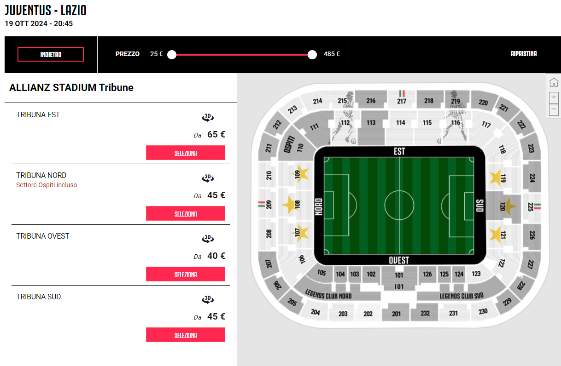Click the maximum price slider handle
The width and height of the screenshot is (561, 366).
point(312,55)
